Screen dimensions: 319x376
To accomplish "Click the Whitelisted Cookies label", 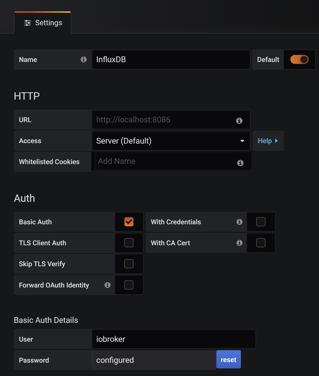I will (49, 162).
